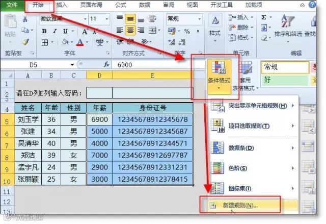The height and width of the screenshot is (224, 326).
Task: Toggle Bold formatting
Action: tap(44, 31)
